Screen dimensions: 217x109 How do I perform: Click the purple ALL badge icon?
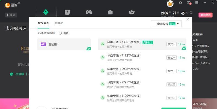(x=43, y=44)
